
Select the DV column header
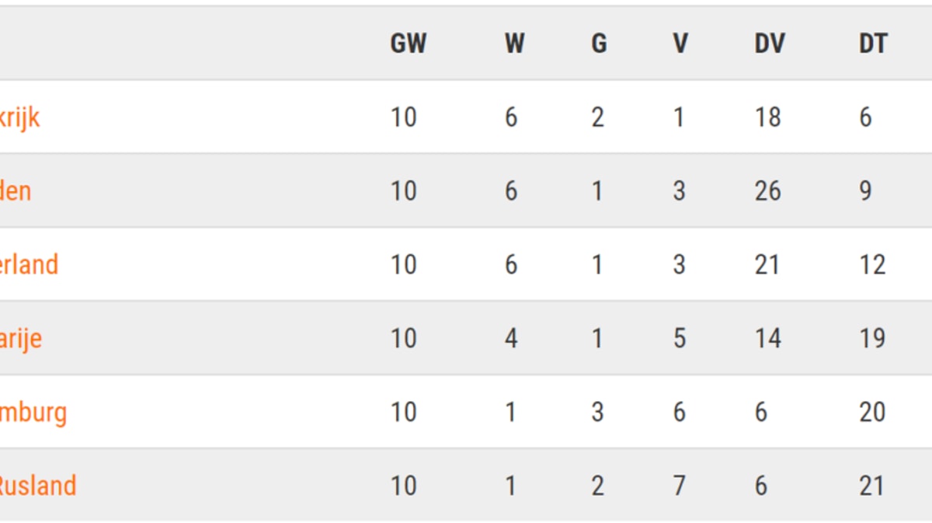point(769,44)
